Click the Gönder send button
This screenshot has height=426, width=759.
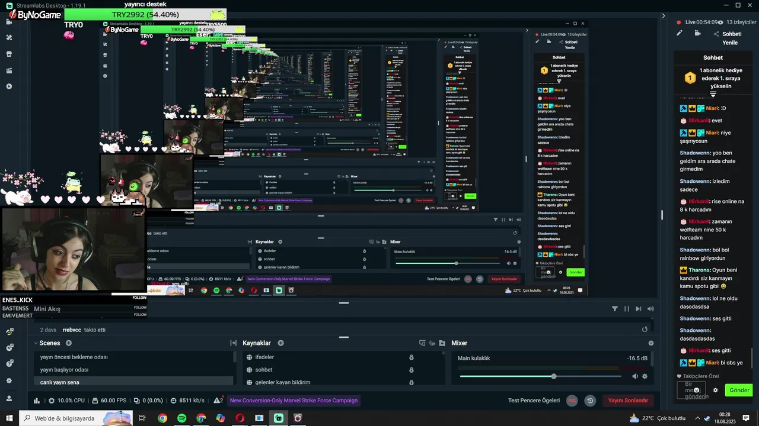[x=739, y=390]
